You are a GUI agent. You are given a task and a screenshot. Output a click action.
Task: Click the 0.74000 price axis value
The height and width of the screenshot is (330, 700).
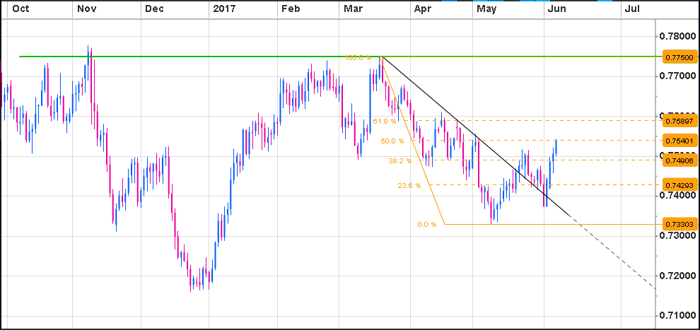coord(679,196)
